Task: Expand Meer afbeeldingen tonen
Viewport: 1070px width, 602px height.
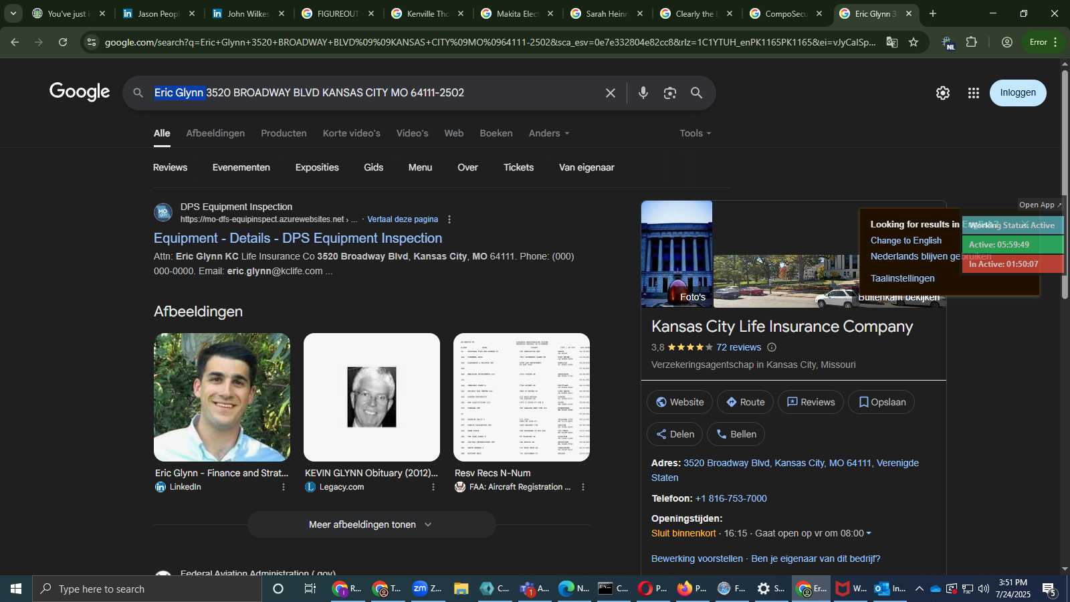Action: [371, 524]
